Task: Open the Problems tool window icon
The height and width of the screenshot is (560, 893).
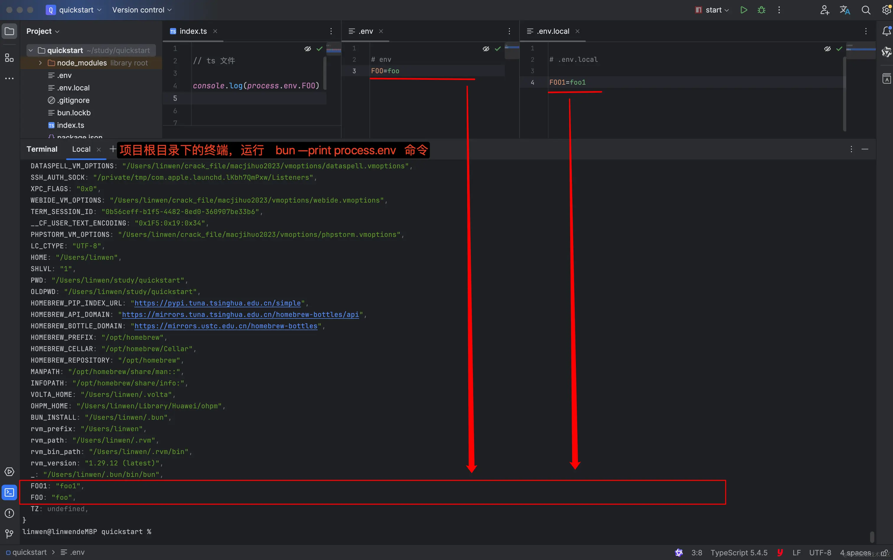Action: click(9, 513)
